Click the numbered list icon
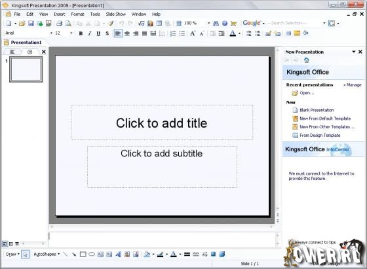Screen dimensions: 367x269 (x=173, y=33)
